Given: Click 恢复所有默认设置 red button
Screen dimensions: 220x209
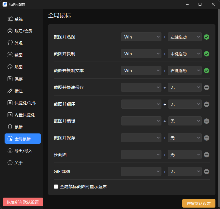Looking at the screenshot, I should [x=23, y=202].
